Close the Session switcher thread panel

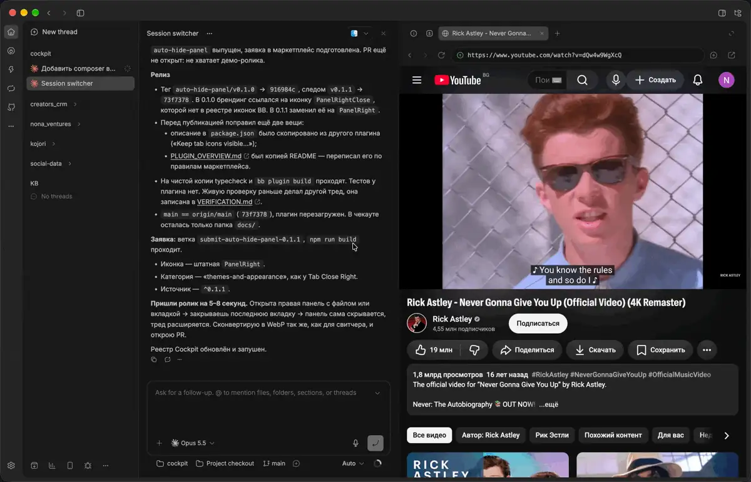tap(384, 33)
